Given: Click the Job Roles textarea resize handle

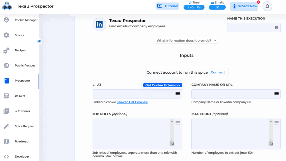Looking at the screenshot, I should 172,144.
